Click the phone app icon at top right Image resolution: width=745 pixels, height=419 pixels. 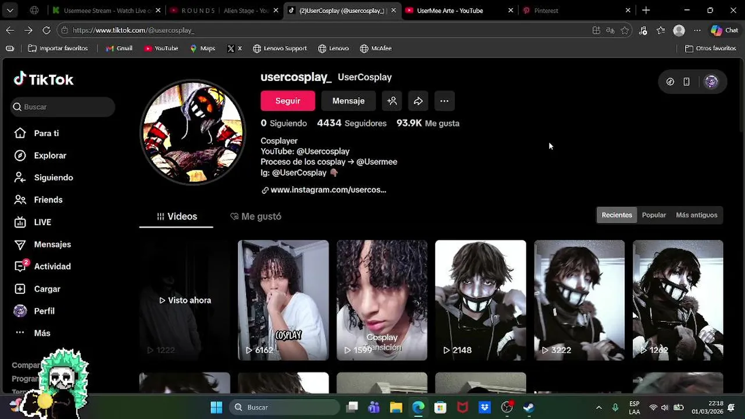pyautogui.click(x=686, y=82)
